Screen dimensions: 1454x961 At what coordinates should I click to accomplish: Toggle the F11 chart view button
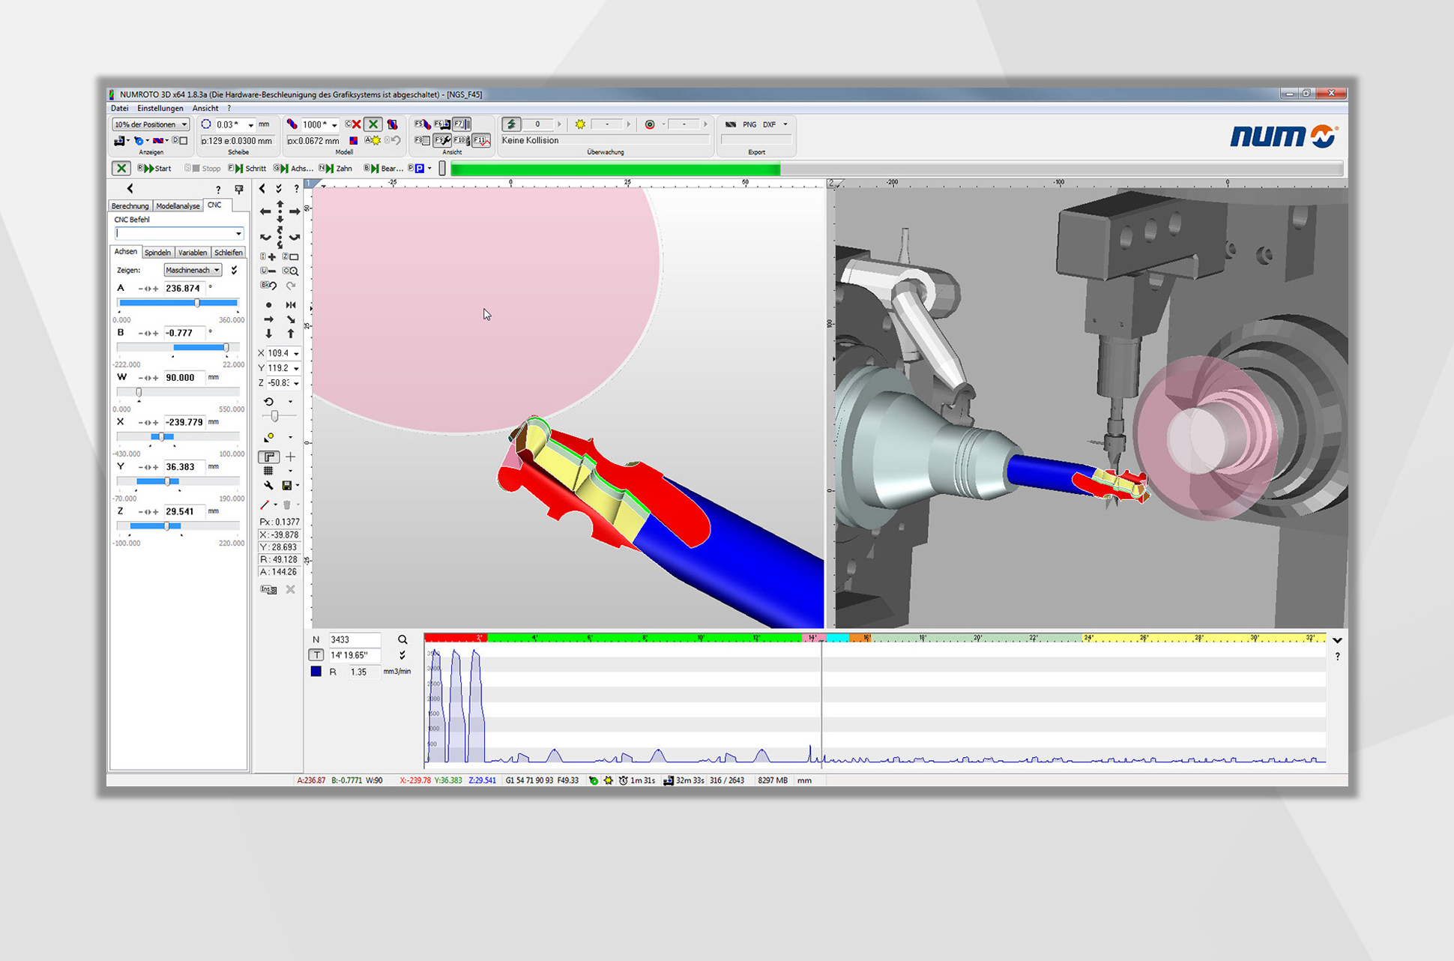(482, 140)
